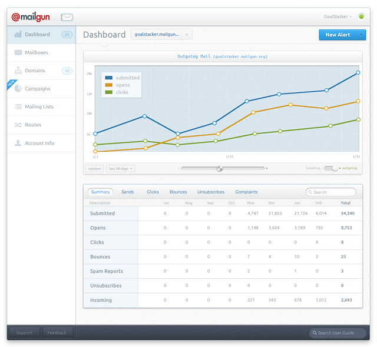Viewport: 377px width, 347px height.
Task: Click the green status indicator at top right
Action: click(361, 16)
